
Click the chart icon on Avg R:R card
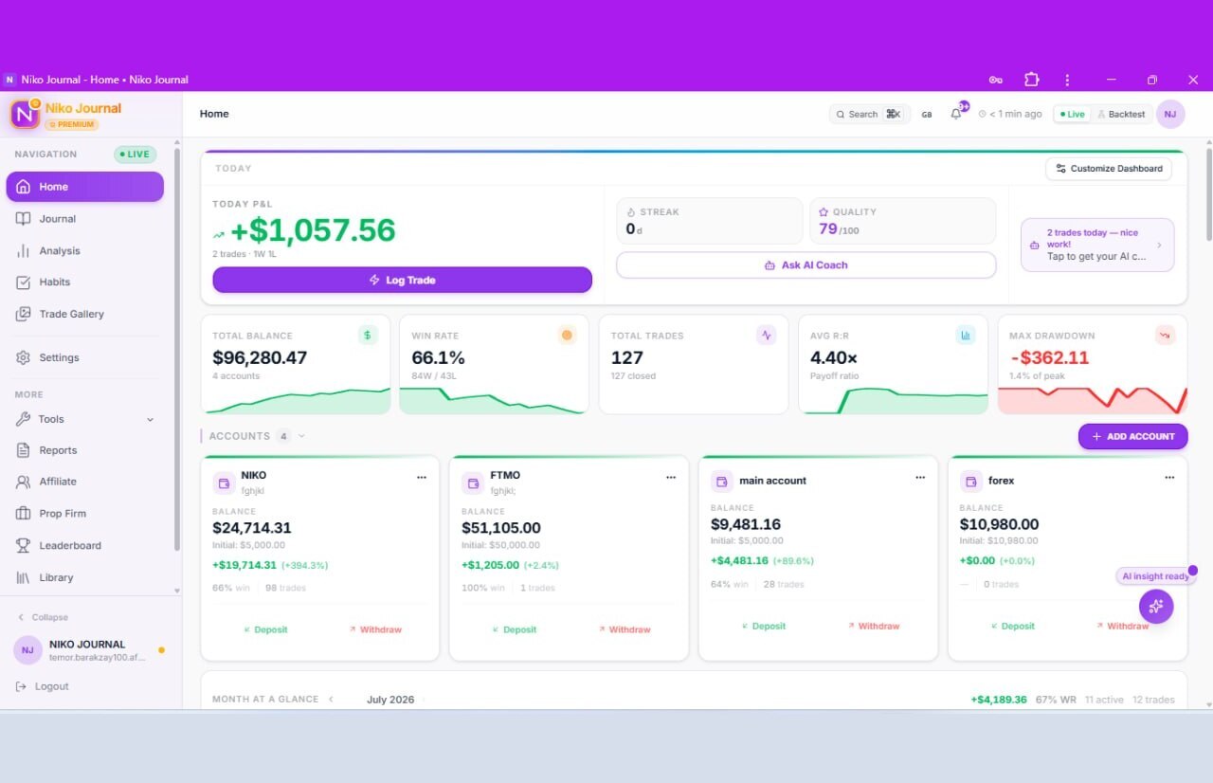(966, 335)
